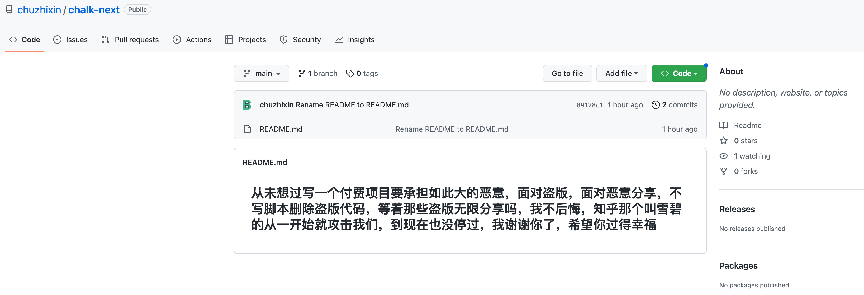Open the Pull requests tab
This screenshot has width=864, height=295.
pyautogui.click(x=130, y=40)
